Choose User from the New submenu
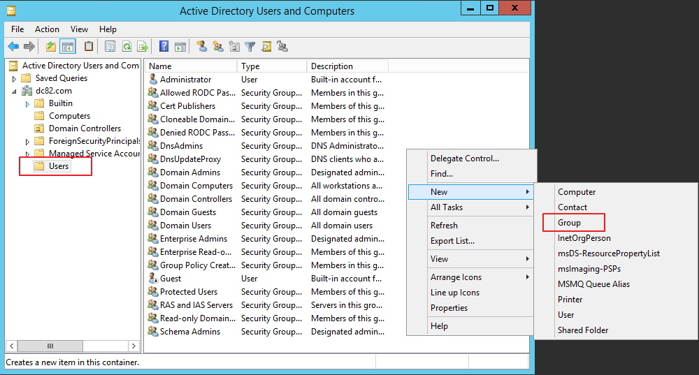The width and height of the screenshot is (699, 375). pos(565,315)
